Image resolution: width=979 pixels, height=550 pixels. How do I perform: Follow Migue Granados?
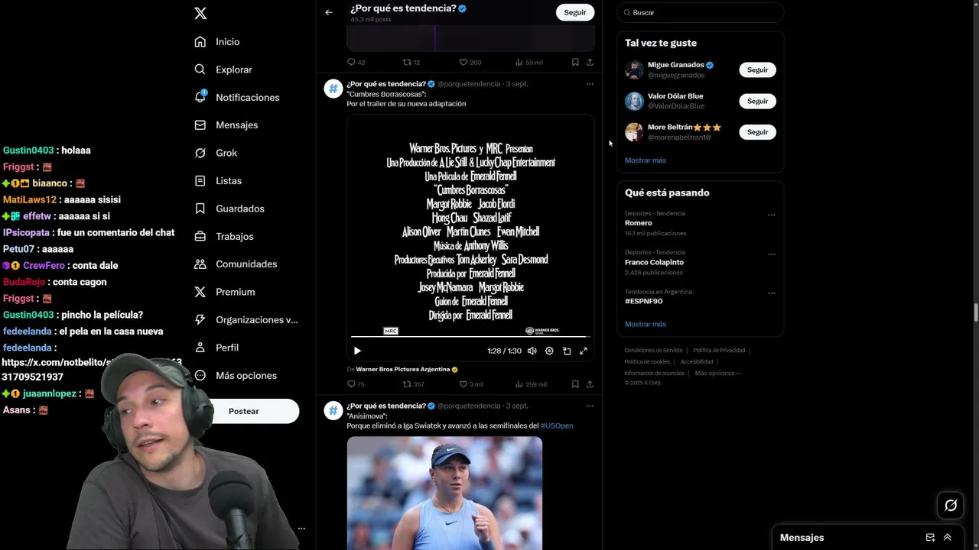[757, 70]
